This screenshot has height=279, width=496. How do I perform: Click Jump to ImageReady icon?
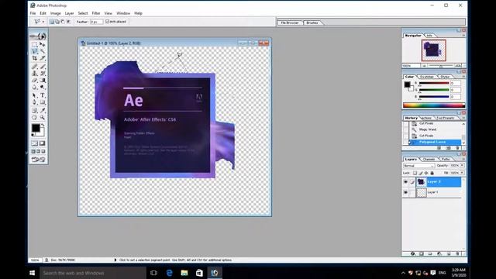(x=38, y=160)
